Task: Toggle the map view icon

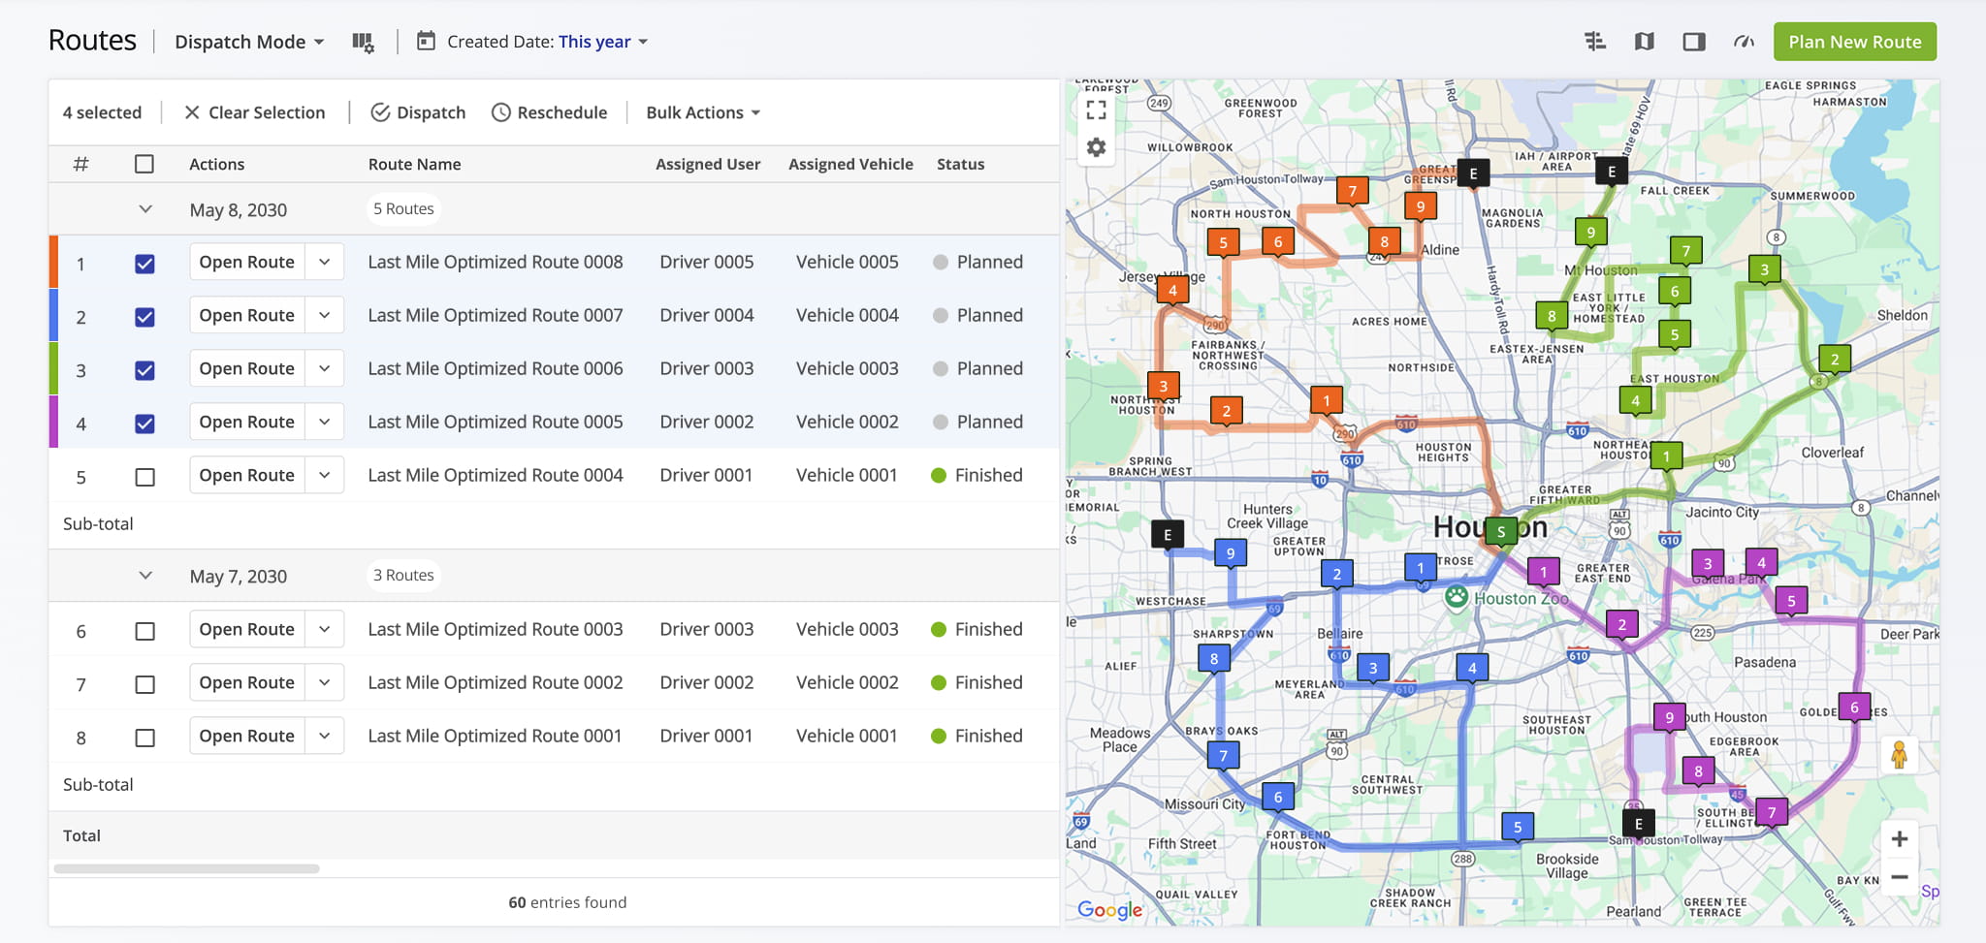Action: click(x=1644, y=42)
